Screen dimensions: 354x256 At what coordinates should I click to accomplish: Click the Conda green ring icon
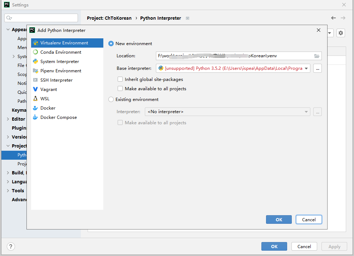[35, 52]
